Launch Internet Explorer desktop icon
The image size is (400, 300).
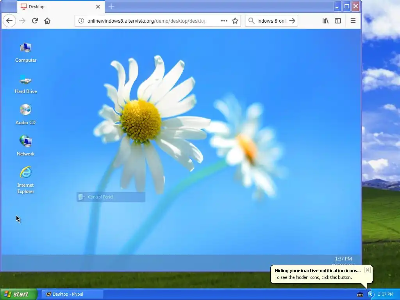click(x=25, y=180)
